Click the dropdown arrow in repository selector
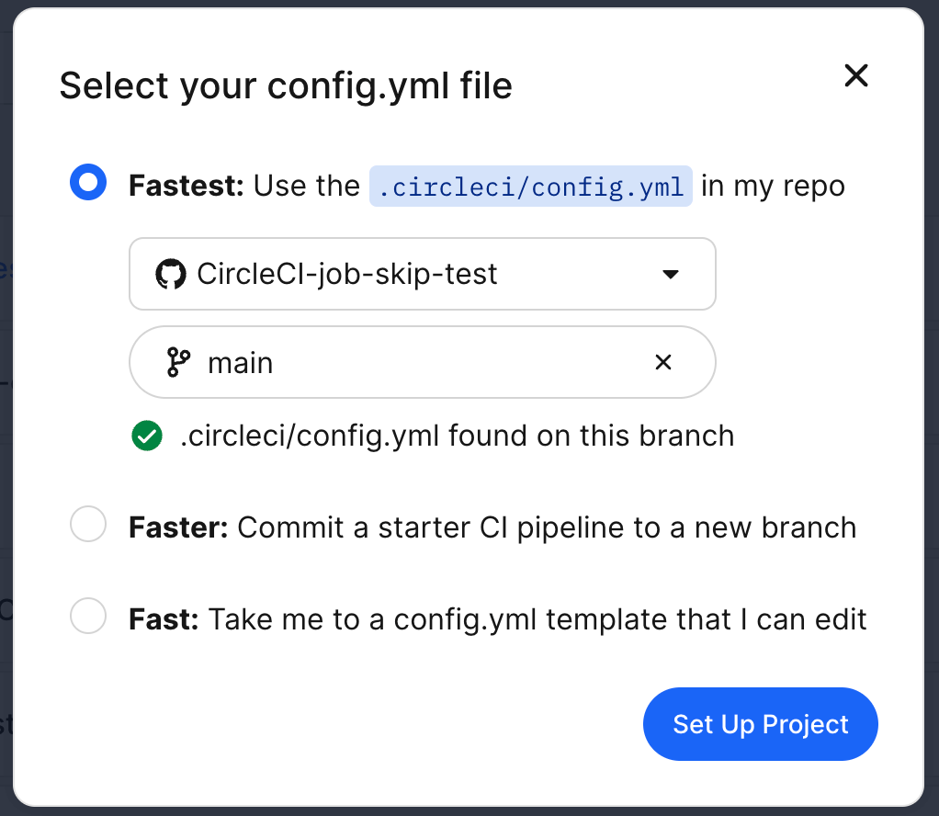The width and height of the screenshot is (939, 816). click(670, 275)
